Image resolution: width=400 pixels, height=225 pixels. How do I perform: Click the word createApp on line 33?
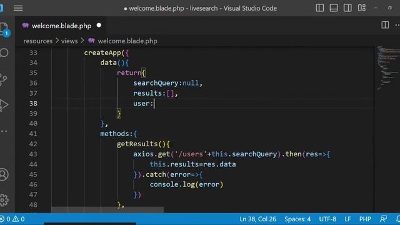pyautogui.click(x=102, y=52)
